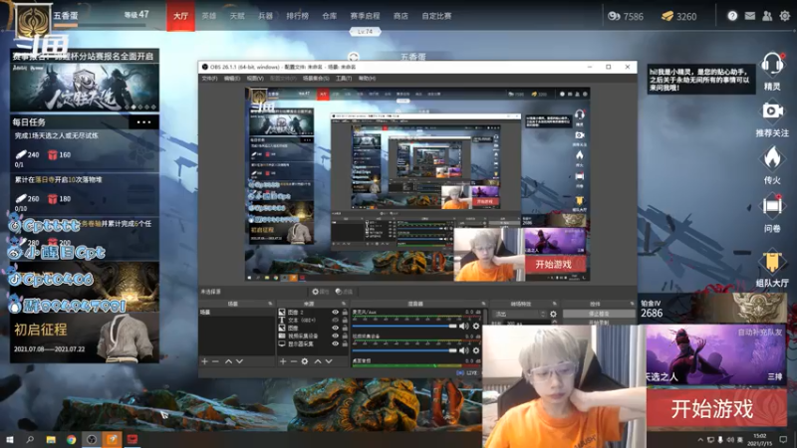797x448 pixels.
Task: Open game settings gear in top bar
Action: (x=785, y=16)
